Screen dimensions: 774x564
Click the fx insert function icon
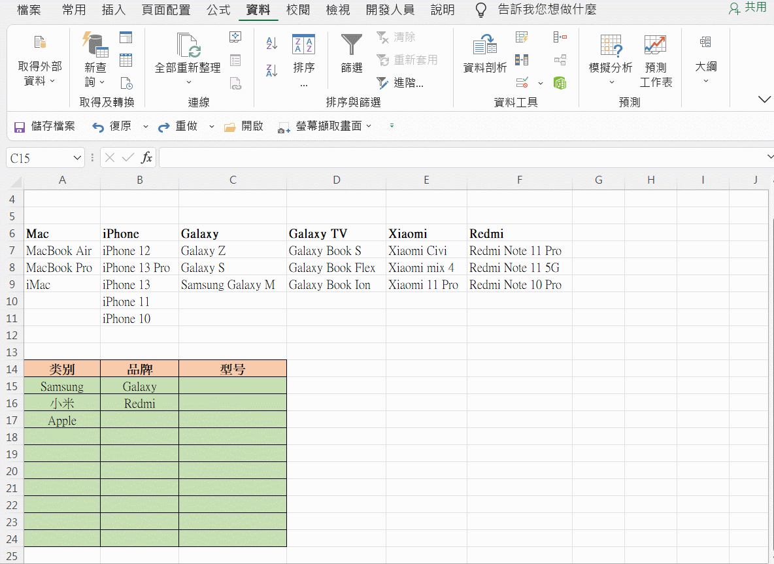pos(146,158)
